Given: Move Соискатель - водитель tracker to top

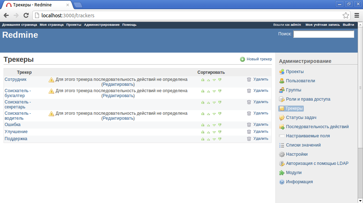Looking at the screenshot, I should pyautogui.click(x=203, y=114).
